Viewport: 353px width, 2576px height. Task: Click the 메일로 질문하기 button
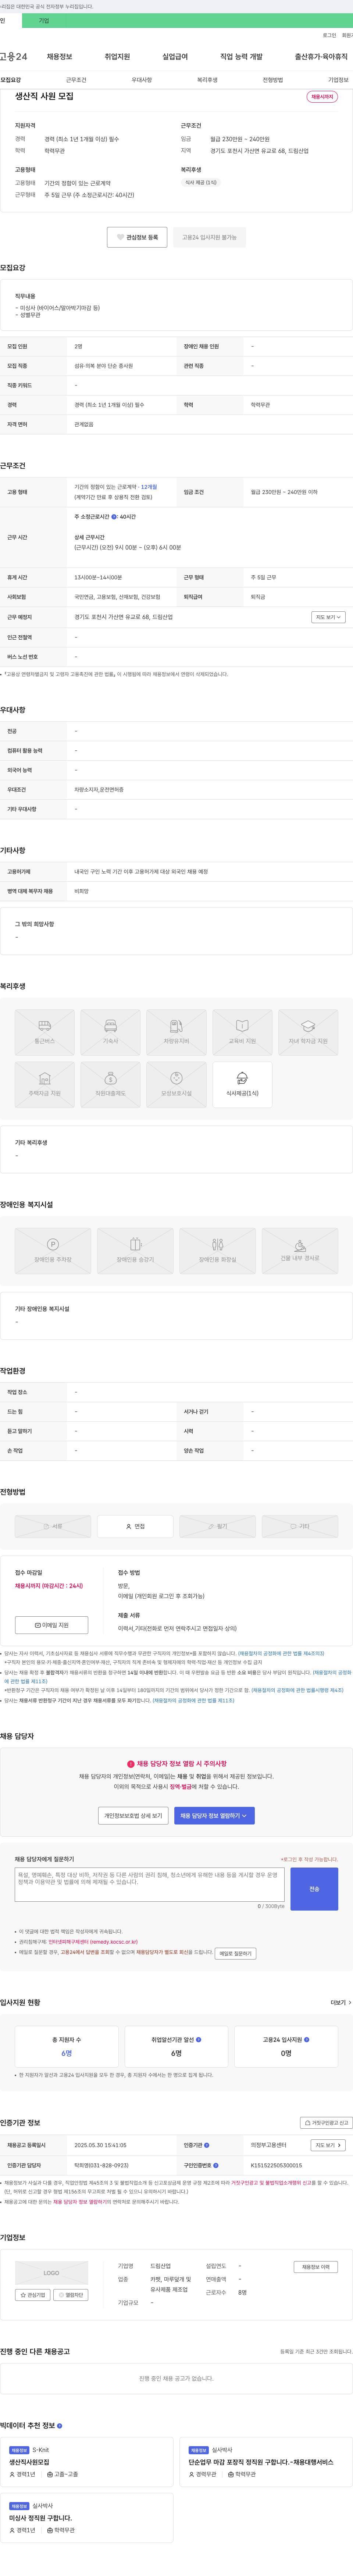[x=235, y=1953]
